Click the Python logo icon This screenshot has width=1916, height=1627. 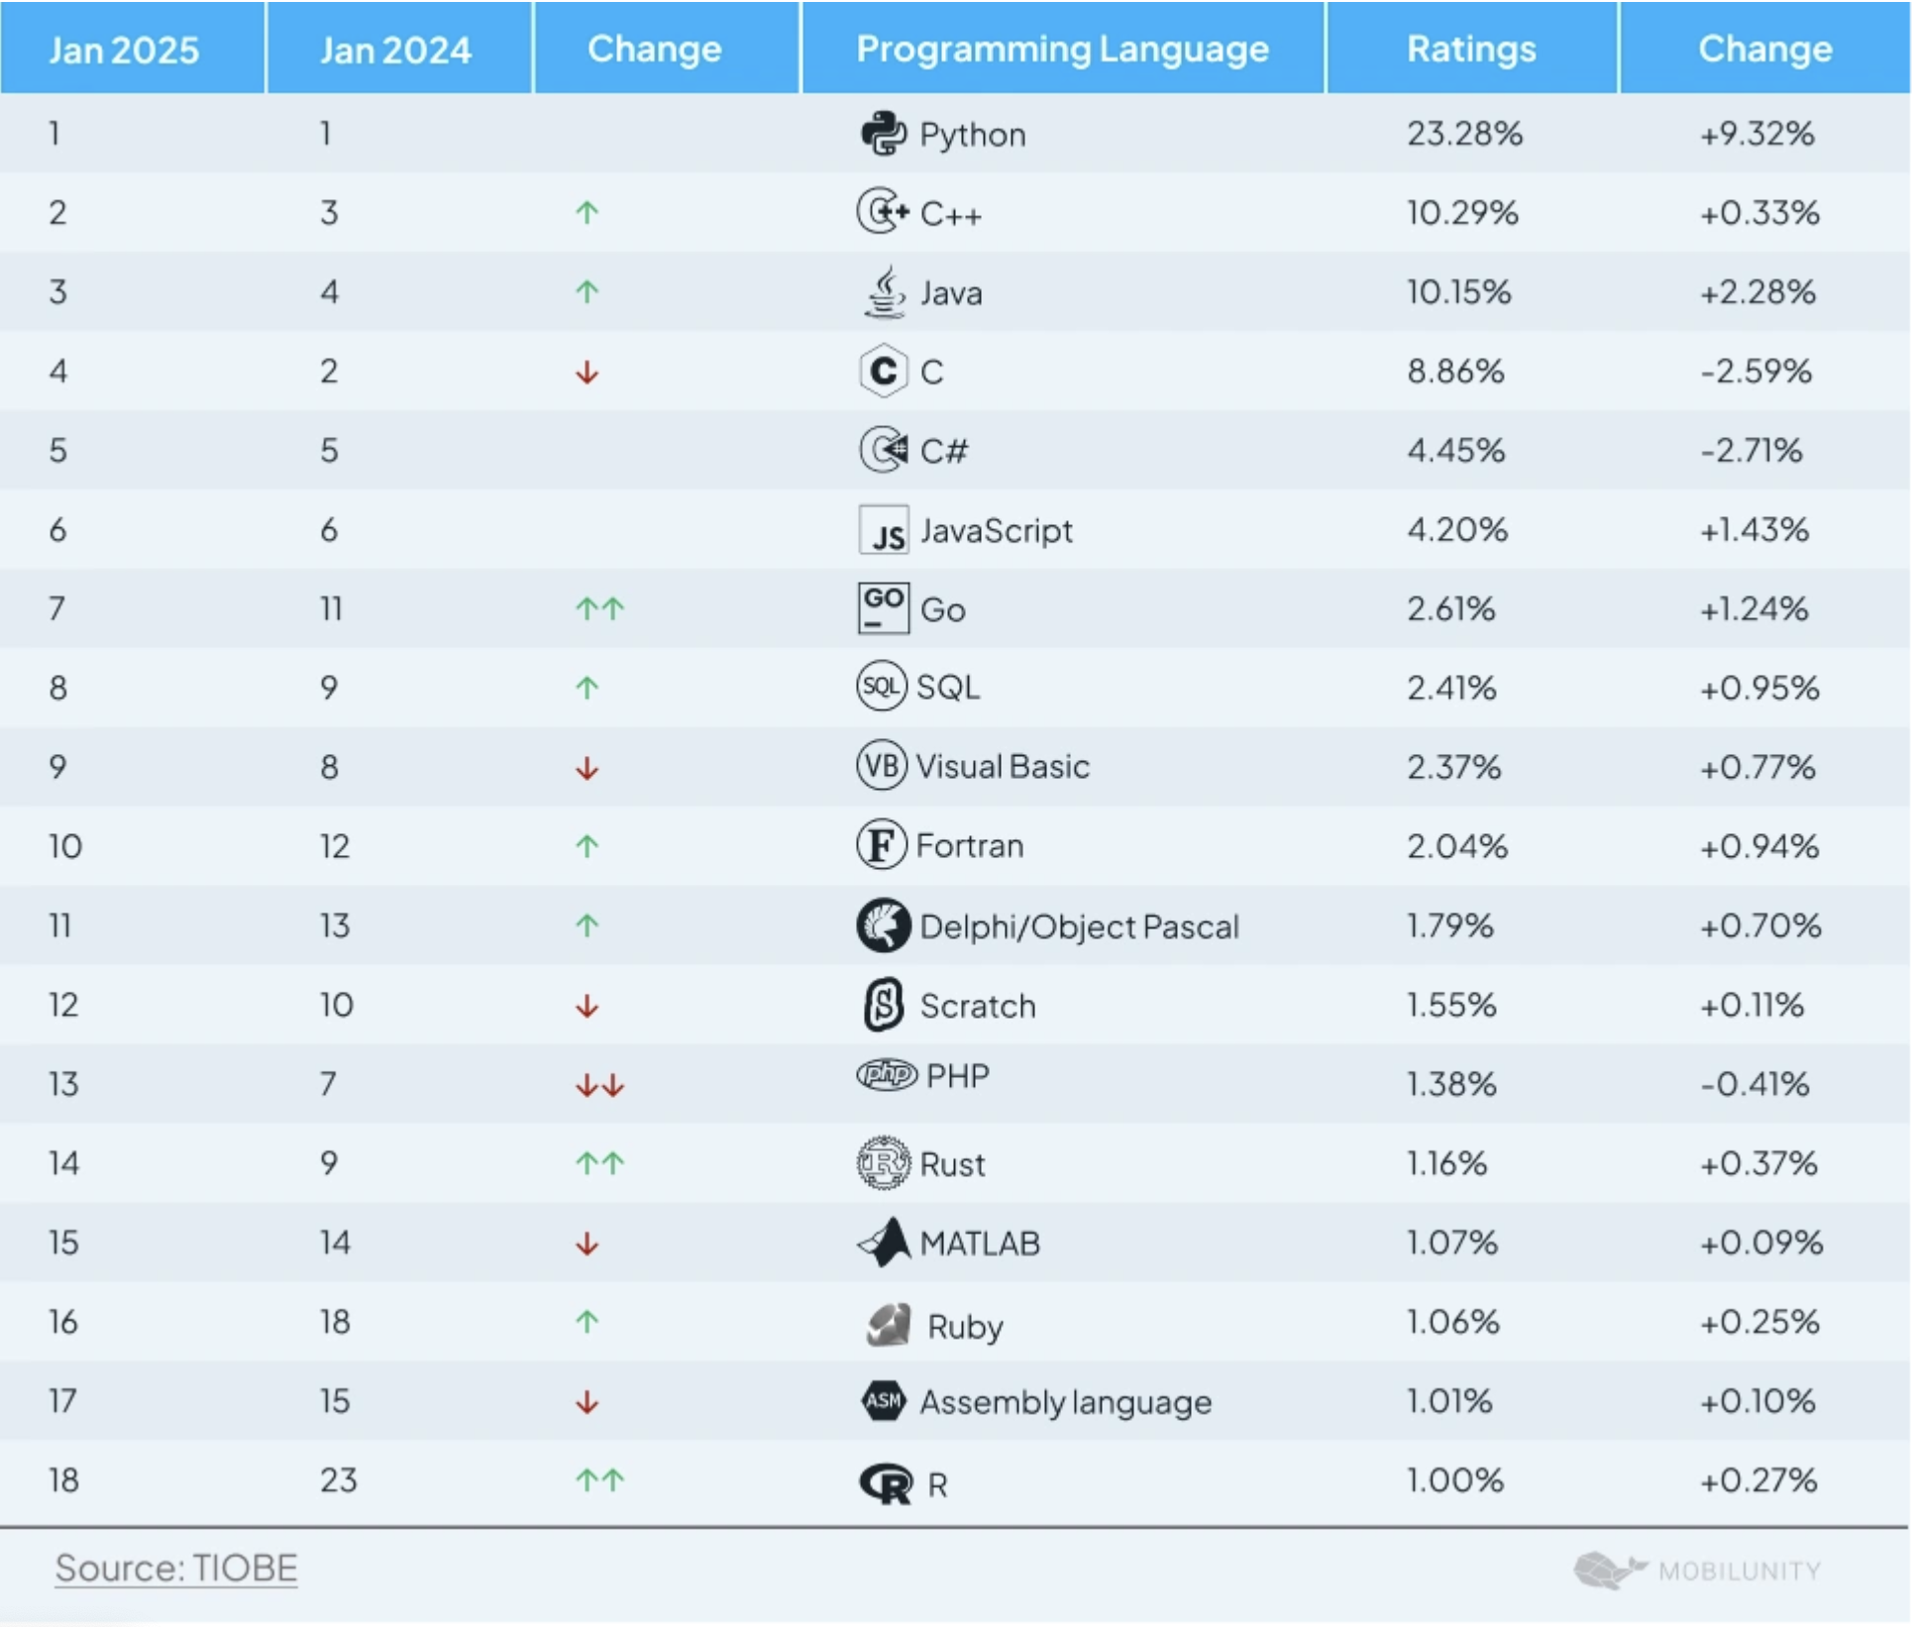(x=883, y=134)
